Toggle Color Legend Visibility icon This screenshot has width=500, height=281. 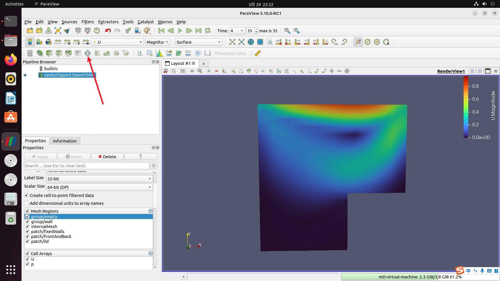tap(30, 42)
